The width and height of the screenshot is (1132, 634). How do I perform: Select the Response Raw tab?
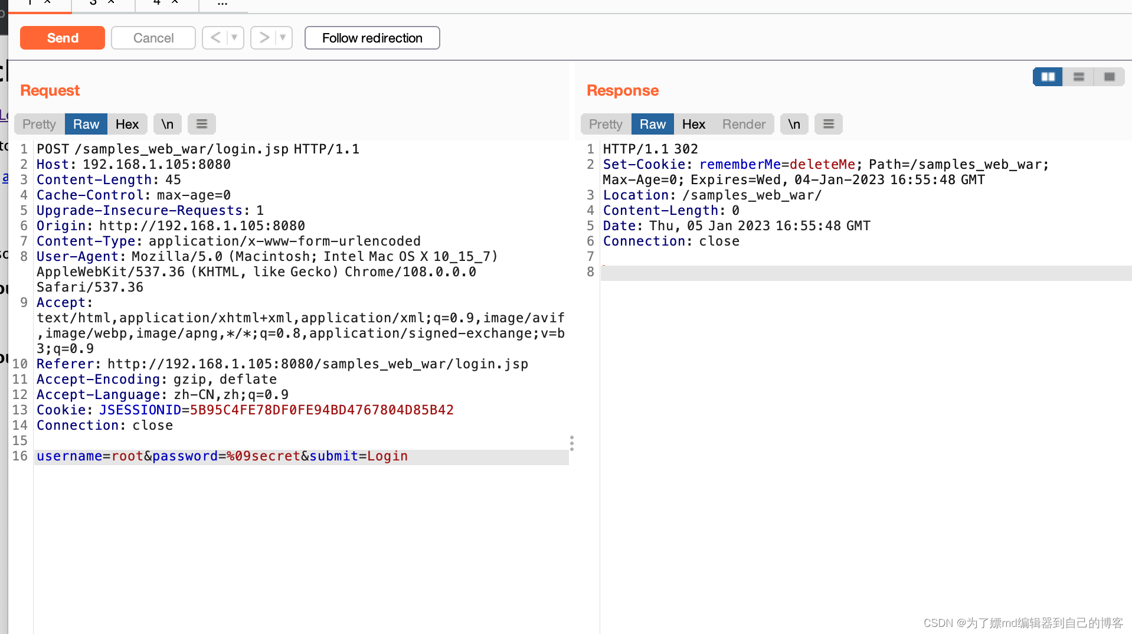click(653, 124)
